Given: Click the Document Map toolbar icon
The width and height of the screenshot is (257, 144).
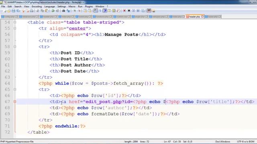Looking at the screenshot, I should (114, 11).
